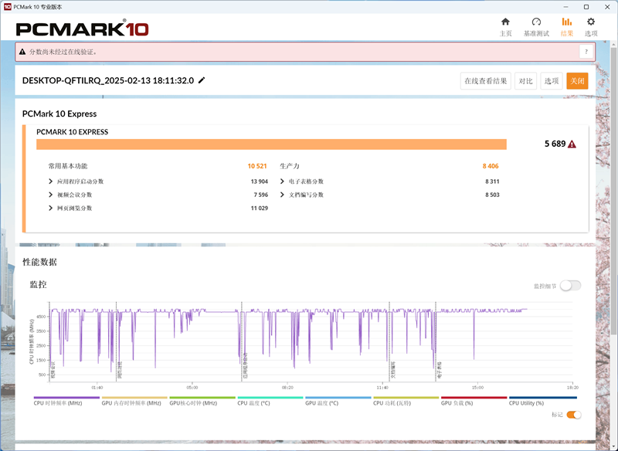Viewport: 618px width, 451px height.
Task: Open the Benchmarks (基准测试) gauge icon
Action: pyautogui.click(x=536, y=22)
